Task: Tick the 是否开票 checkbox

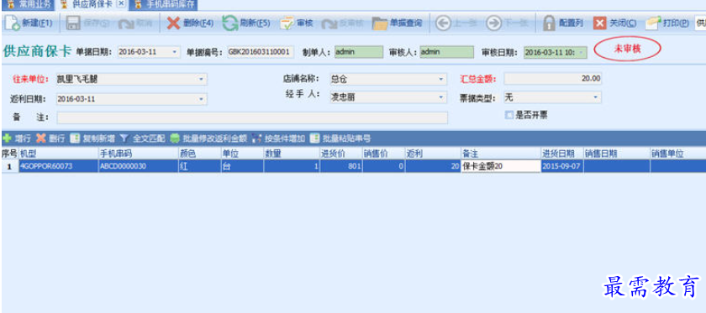Action: pyautogui.click(x=509, y=115)
